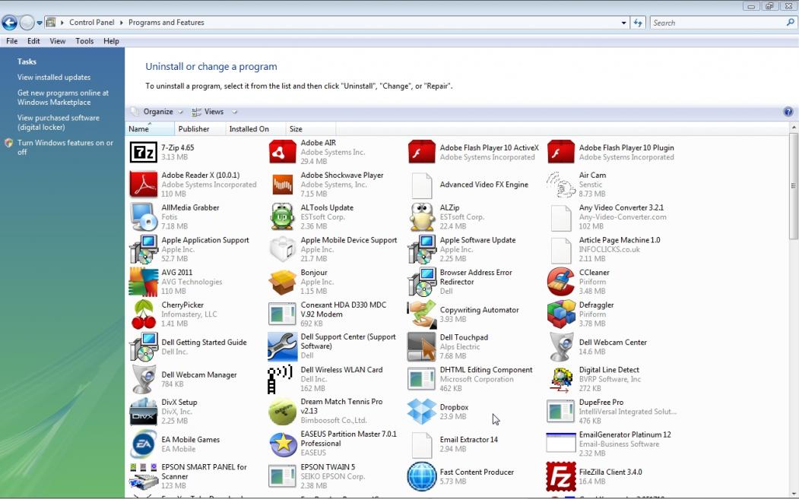Select the DivX Setup icon

click(143, 412)
